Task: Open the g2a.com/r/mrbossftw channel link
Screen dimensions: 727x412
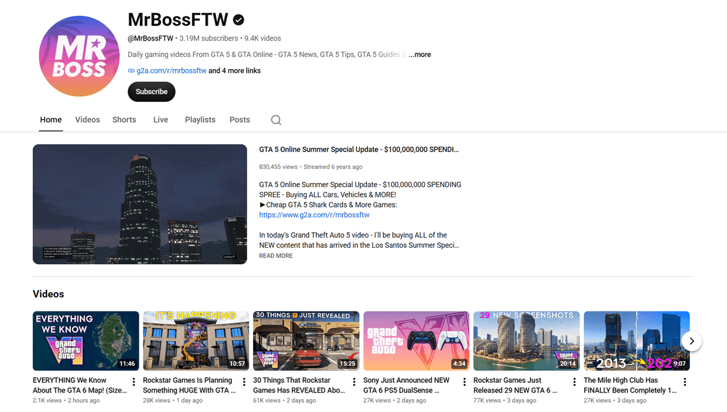Action: coord(171,71)
